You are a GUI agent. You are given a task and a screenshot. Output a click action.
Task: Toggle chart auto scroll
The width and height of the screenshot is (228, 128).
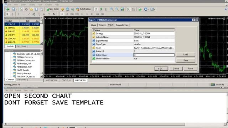[x=128, y=9]
